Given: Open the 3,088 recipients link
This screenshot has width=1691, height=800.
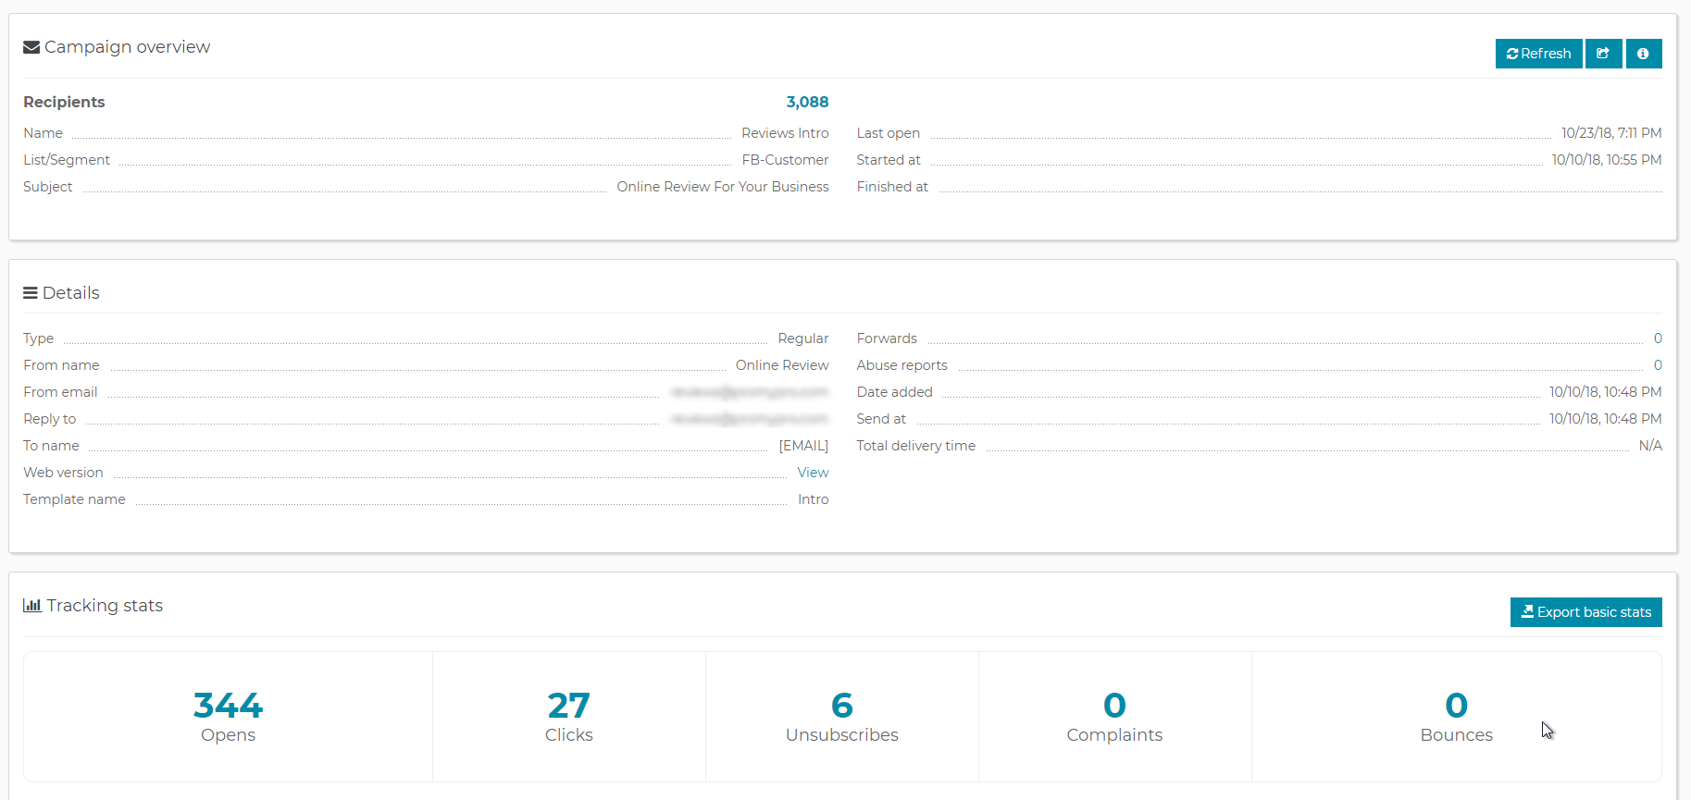Looking at the screenshot, I should pos(807,102).
